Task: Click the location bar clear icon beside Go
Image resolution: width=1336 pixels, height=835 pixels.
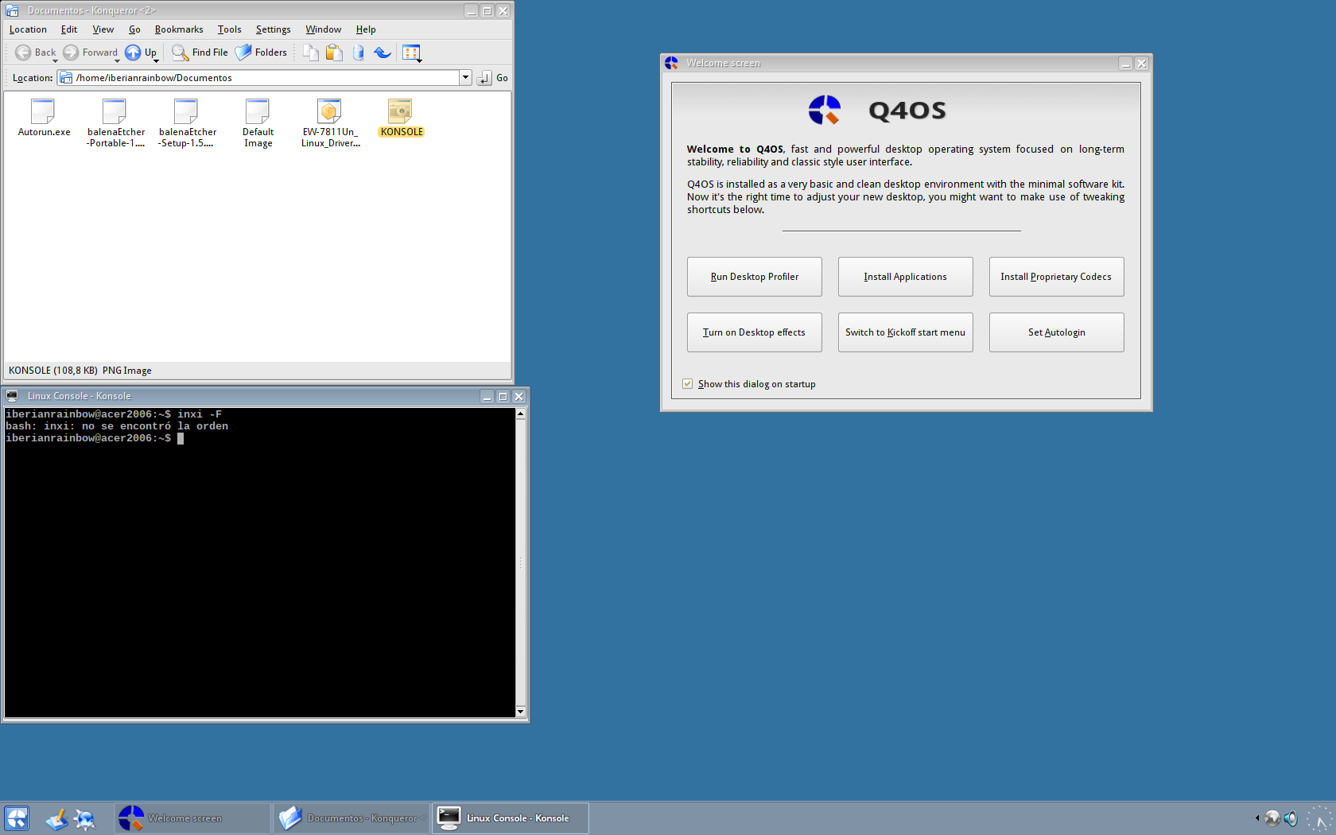Action: click(x=484, y=78)
